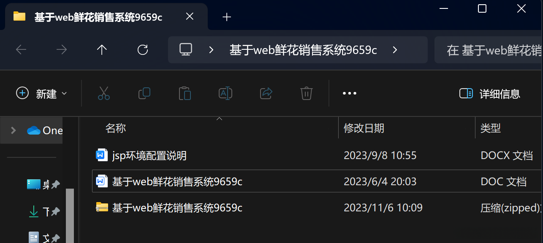The height and width of the screenshot is (243, 543).
Task: Toggle the 详细信息 details pane
Action: tap(489, 93)
